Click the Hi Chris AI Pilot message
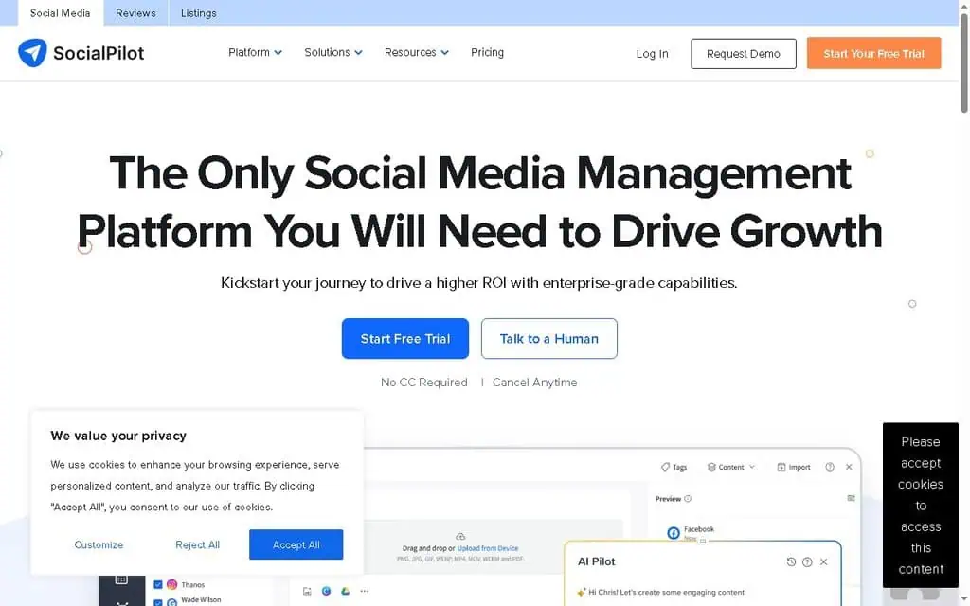The image size is (970, 606). coord(666,593)
